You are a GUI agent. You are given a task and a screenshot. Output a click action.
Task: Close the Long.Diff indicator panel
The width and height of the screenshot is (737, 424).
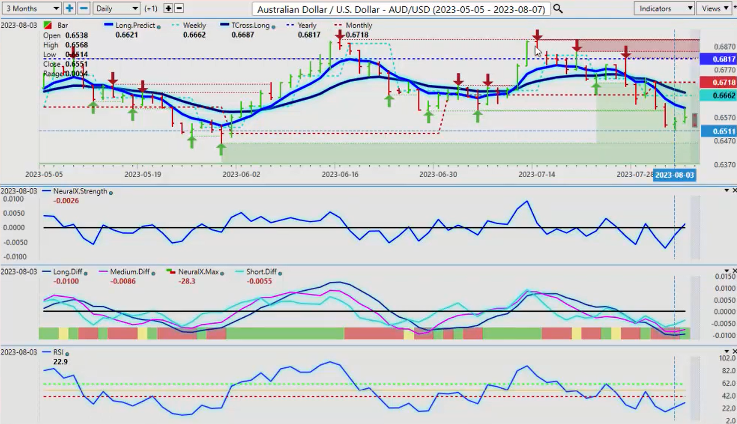click(734, 271)
